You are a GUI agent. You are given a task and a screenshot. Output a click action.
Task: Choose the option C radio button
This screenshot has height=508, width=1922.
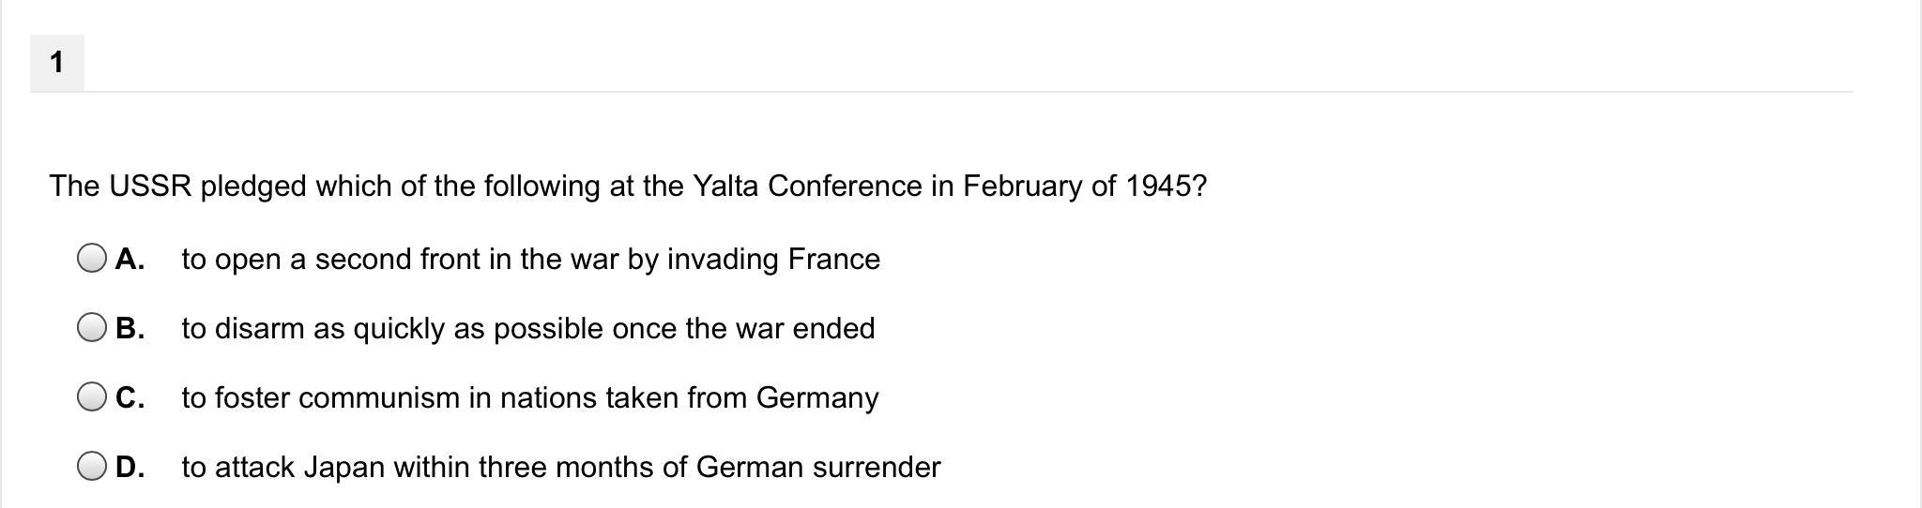pos(92,397)
